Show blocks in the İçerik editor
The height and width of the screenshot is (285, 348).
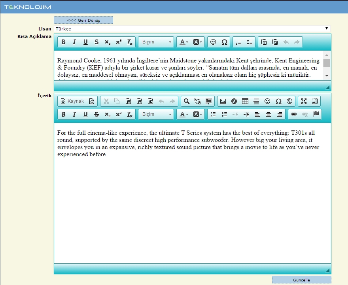pyautogui.click(x=315, y=101)
